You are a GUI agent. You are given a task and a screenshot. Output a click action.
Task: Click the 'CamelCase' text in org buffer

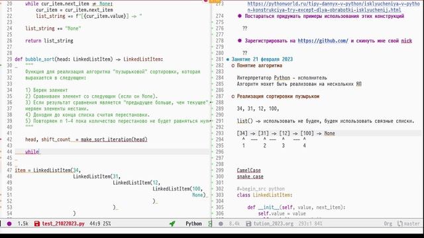point(249,171)
